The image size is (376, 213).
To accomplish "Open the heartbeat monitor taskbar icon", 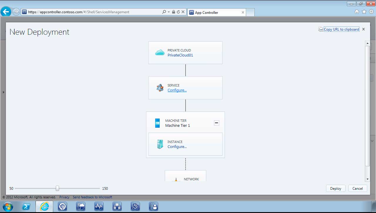I will 99,207.
